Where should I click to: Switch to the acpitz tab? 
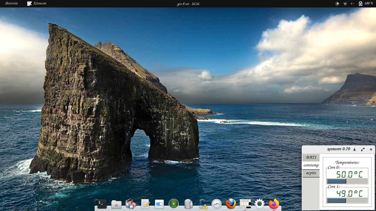pyautogui.click(x=311, y=173)
